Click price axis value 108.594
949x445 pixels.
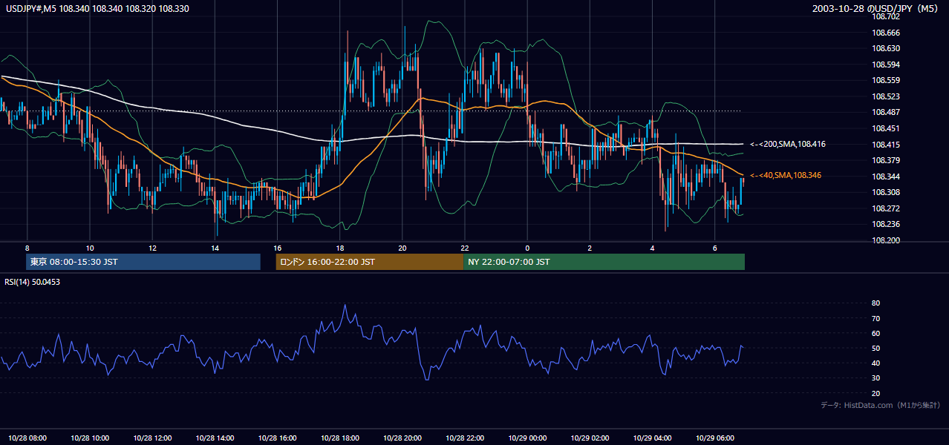tap(885, 65)
